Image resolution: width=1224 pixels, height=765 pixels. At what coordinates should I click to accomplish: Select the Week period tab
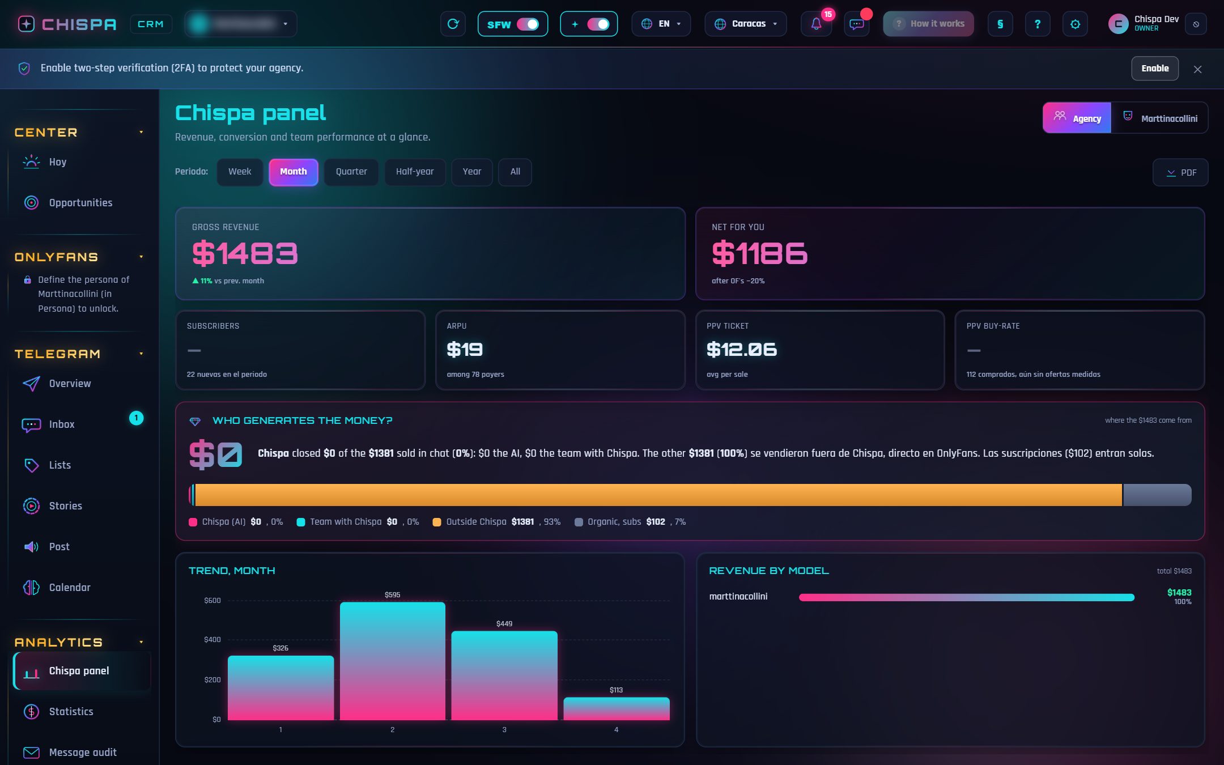click(x=240, y=172)
